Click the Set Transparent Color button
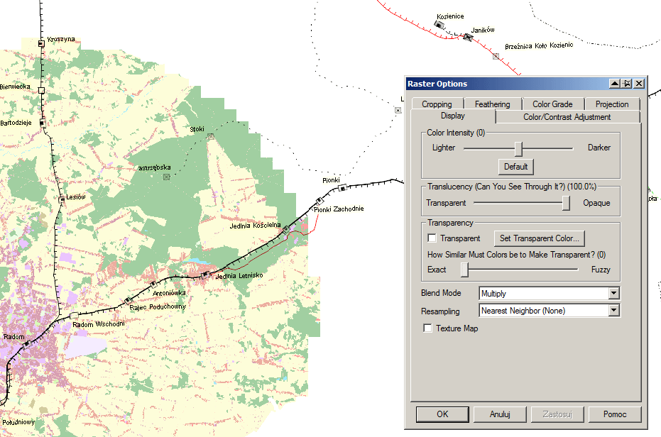661x437 pixels. (x=540, y=238)
